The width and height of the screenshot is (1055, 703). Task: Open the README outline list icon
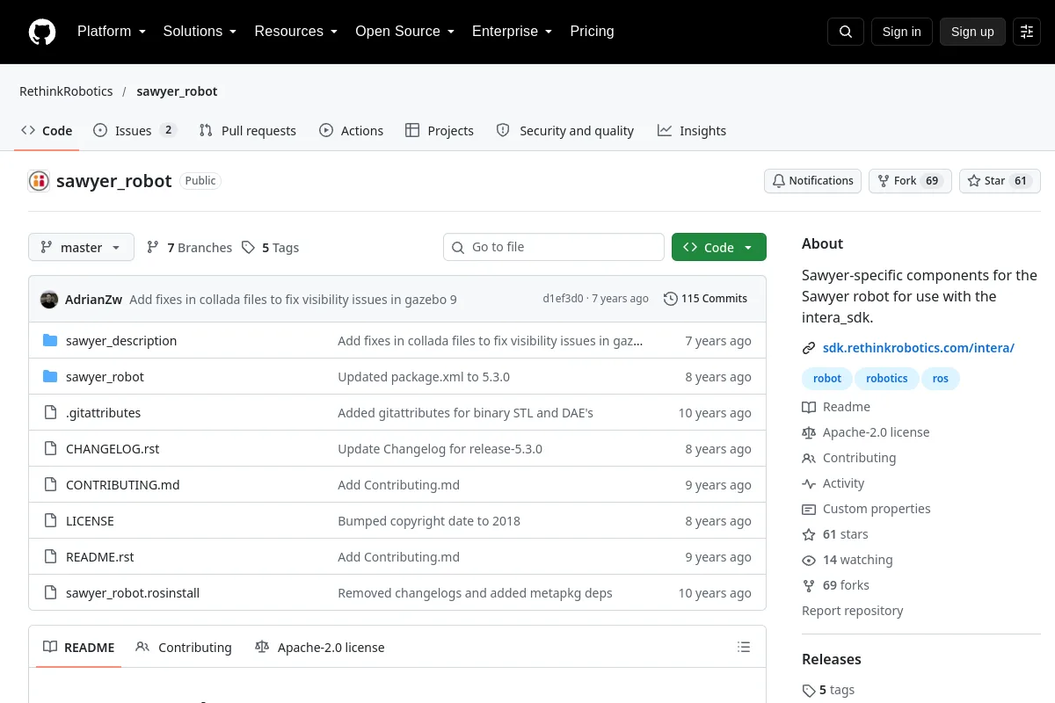coord(744,648)
